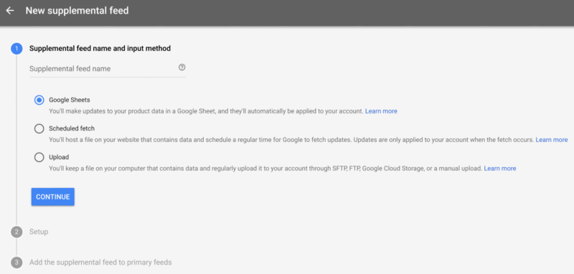Viewport: 574px width, 274px height.
Task: Click the Upload option label
Action: (x=59, y=157)
